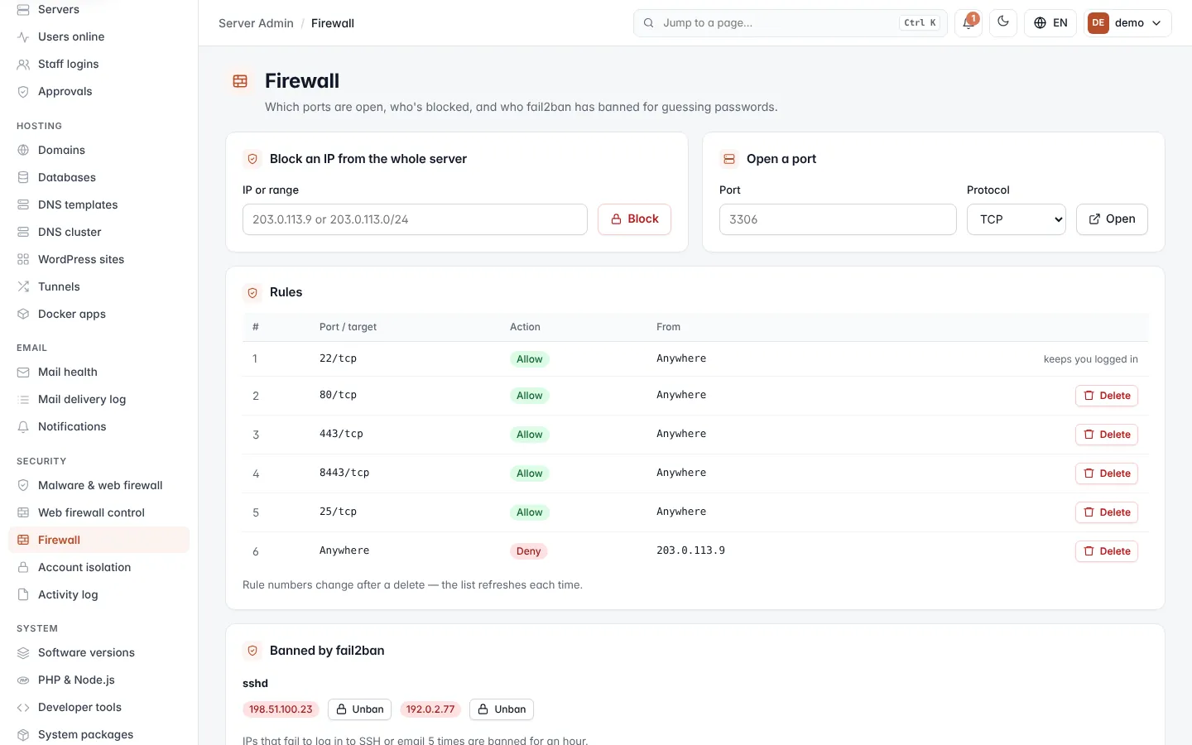Click the Block button
Viewport: 1192px width, 745px height.
(634, 219)
